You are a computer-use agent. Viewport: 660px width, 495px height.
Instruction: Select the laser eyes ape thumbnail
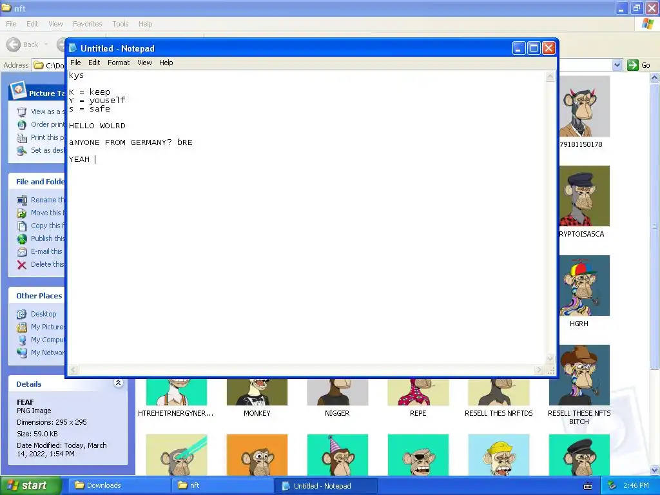point(177,454)
